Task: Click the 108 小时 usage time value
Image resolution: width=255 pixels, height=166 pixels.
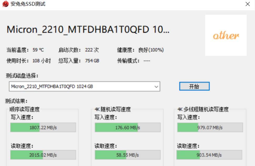Action: pos(42,61)
